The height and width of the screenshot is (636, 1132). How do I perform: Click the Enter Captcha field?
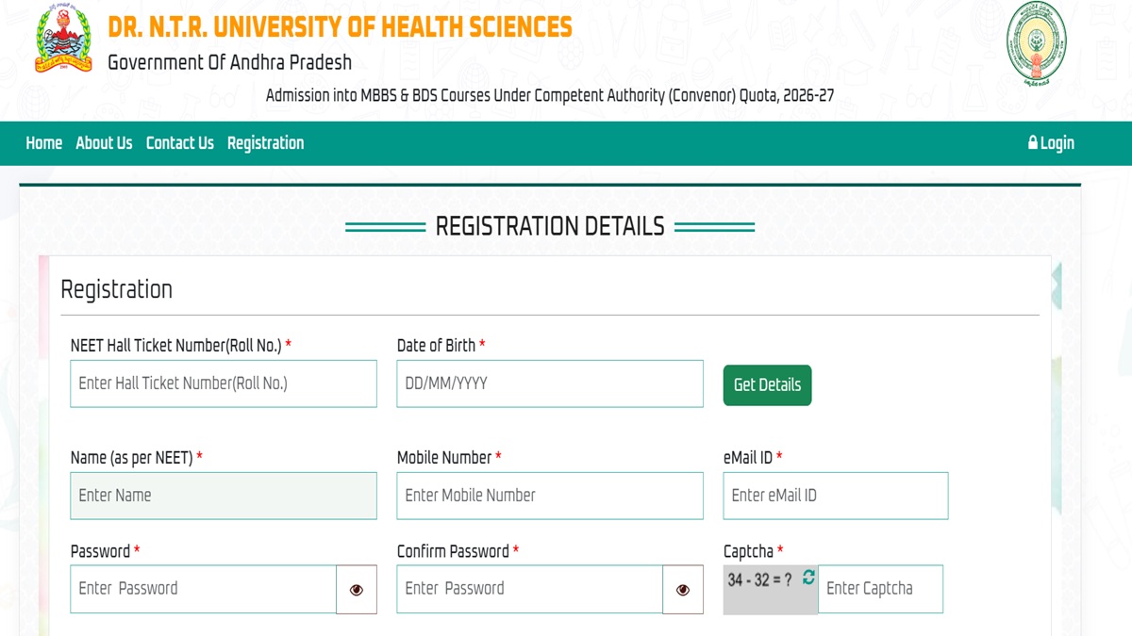coord(880,590)
